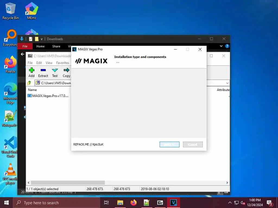Image resolution: width=278 pixels, height=208 pixels.
Task: Open Firefox from the taskbar
Action: tap(134, 203)
